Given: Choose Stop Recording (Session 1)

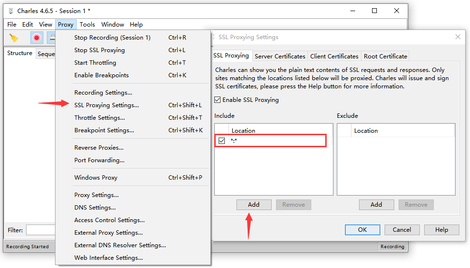Looking at the screenshot, I should coord(133,38).
